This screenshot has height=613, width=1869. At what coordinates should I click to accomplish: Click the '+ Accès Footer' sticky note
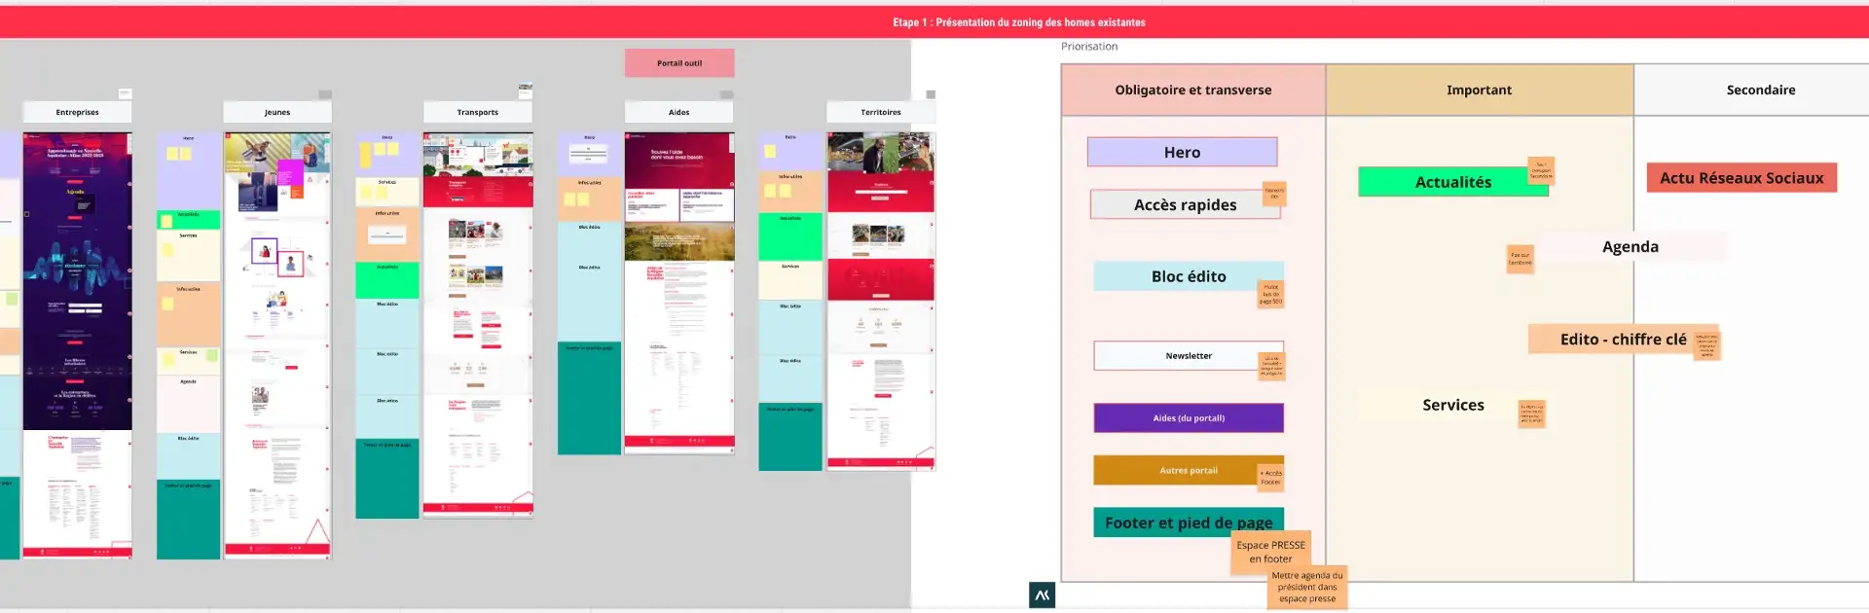tap(1271, 478)
